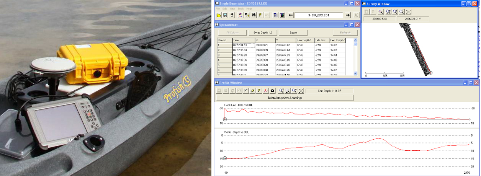Click the Corr. Depth 1: 14.87 readout

click(x=329, y=91)
